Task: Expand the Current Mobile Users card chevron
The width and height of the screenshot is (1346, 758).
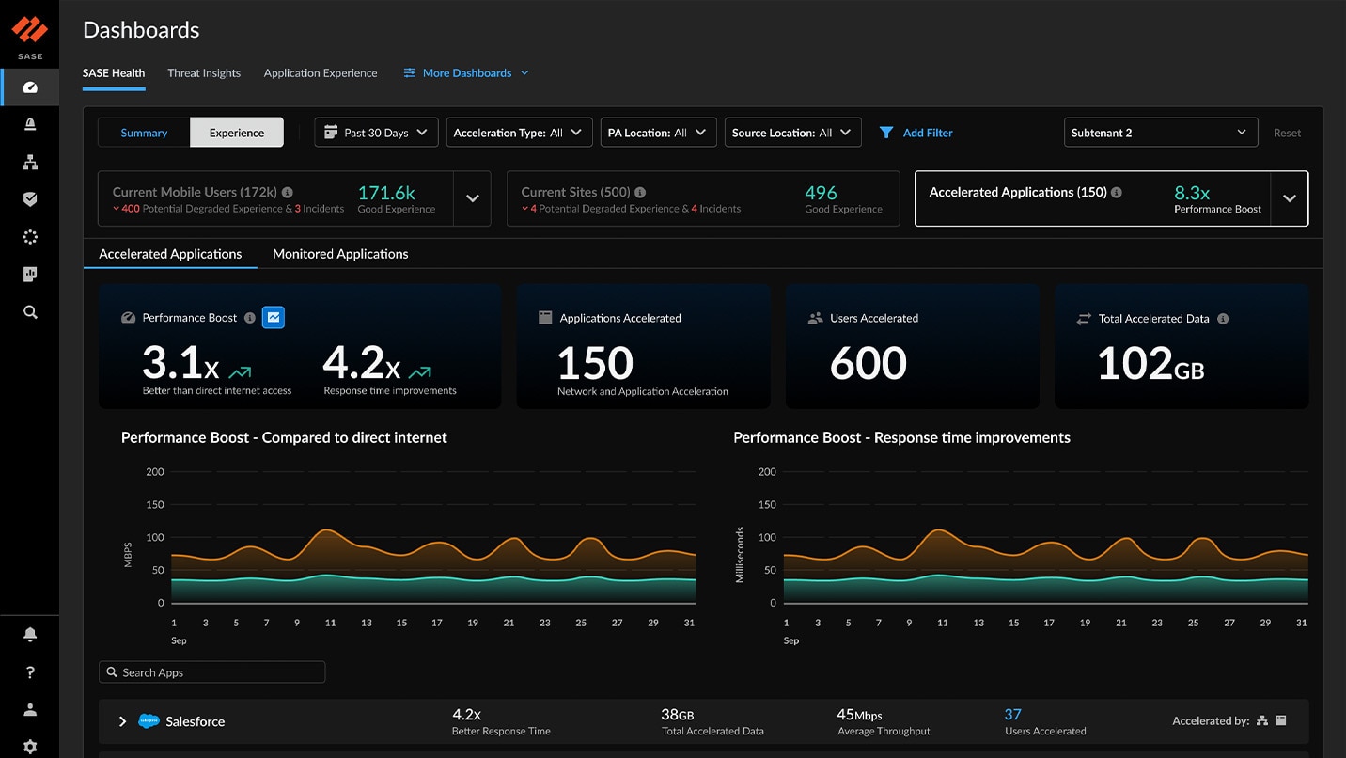Action: coord(472,198)
